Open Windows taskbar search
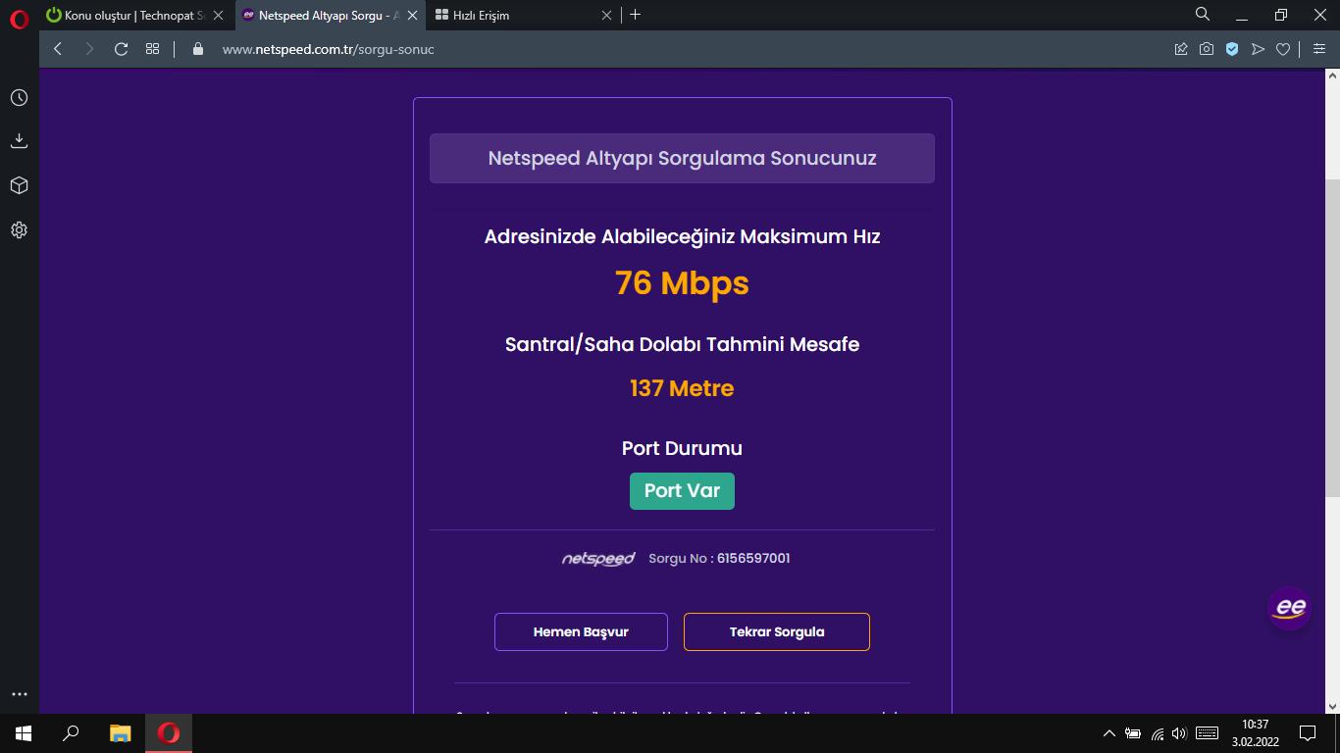The width and height of the screenshot is (1340, 753). click(x=71, y=732)
